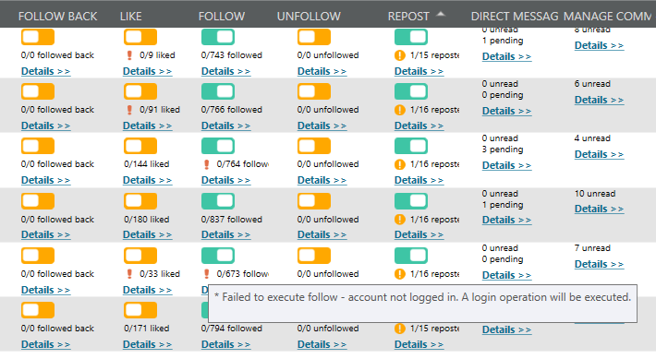This screenshot has width=656, height=359.
Task: Sort by the MANAGE COMMENTS column header
Action: coord(607,17)
